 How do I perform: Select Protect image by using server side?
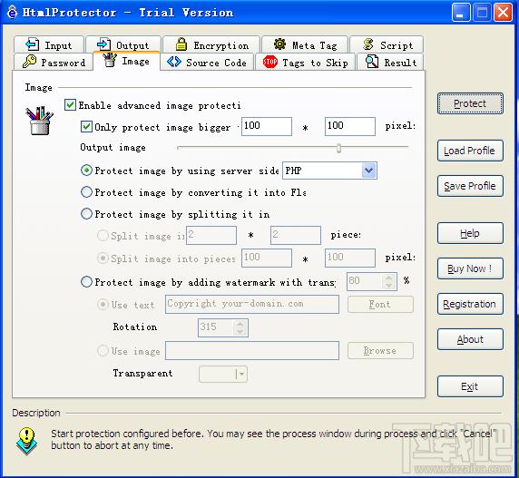pos(86,171)
